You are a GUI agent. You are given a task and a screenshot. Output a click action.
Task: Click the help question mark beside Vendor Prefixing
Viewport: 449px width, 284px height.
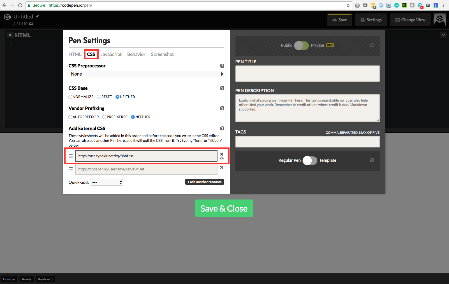(x=222, y=108)
